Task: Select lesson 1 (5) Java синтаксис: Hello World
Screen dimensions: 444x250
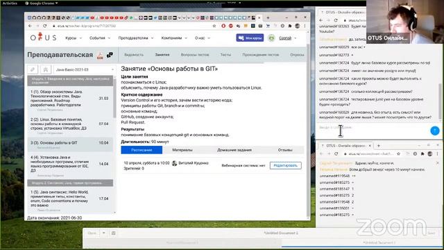Action: click(70, 201)
